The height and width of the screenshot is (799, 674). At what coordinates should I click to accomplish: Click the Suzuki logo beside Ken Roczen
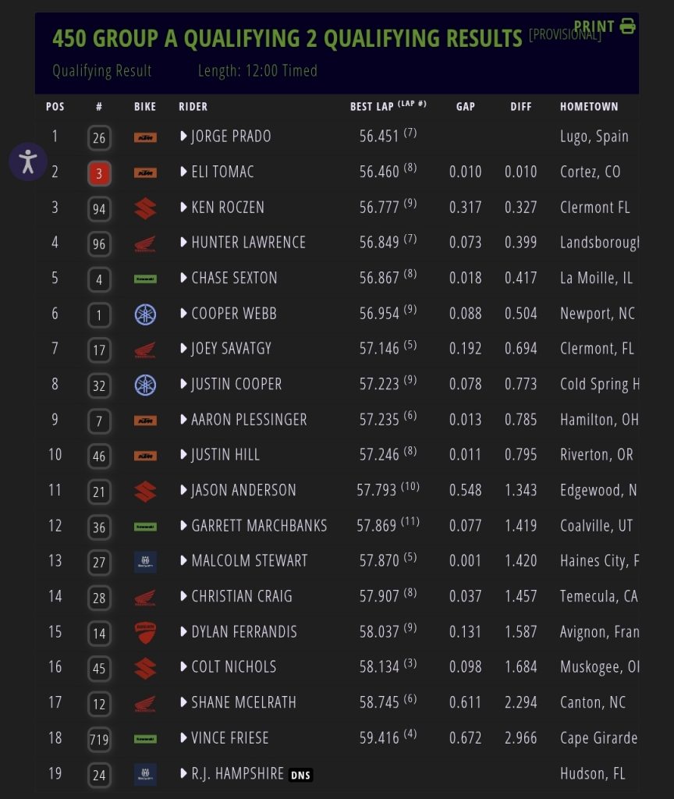[x=145, y=208]
